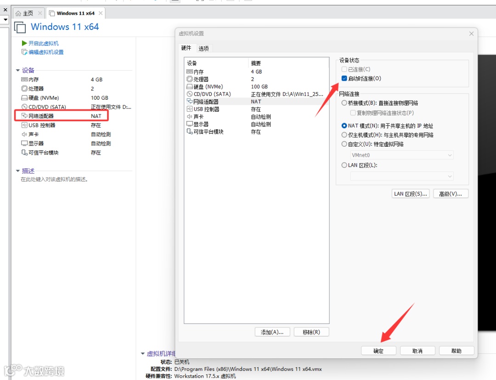Click 100 GB value in dialog list
Screen dimensions: 496x380
tap(259, 87)
